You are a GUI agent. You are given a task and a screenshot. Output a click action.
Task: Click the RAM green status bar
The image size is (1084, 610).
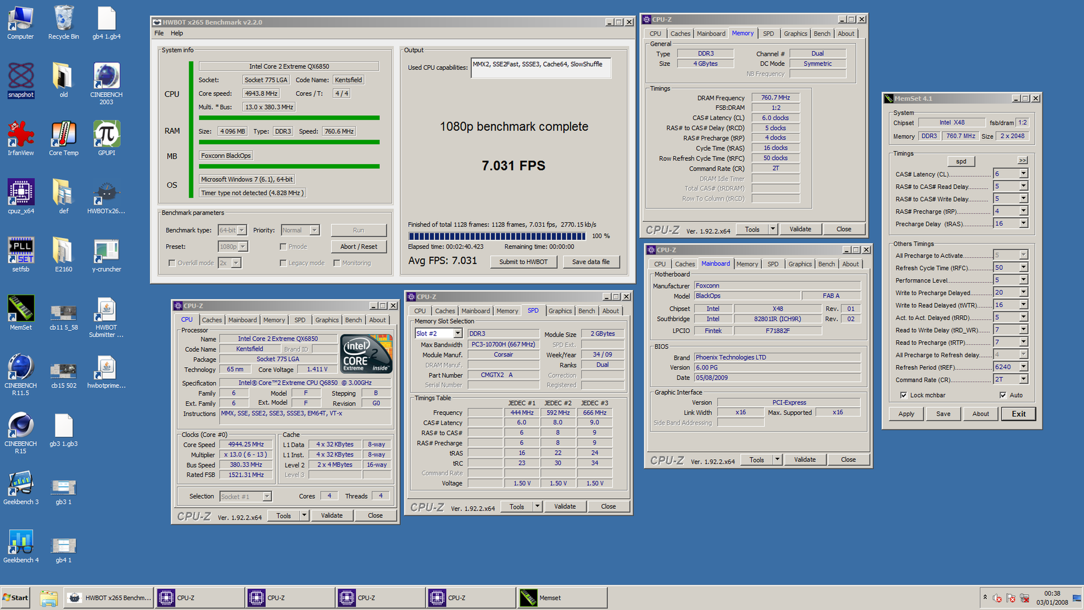coord(289,142)
